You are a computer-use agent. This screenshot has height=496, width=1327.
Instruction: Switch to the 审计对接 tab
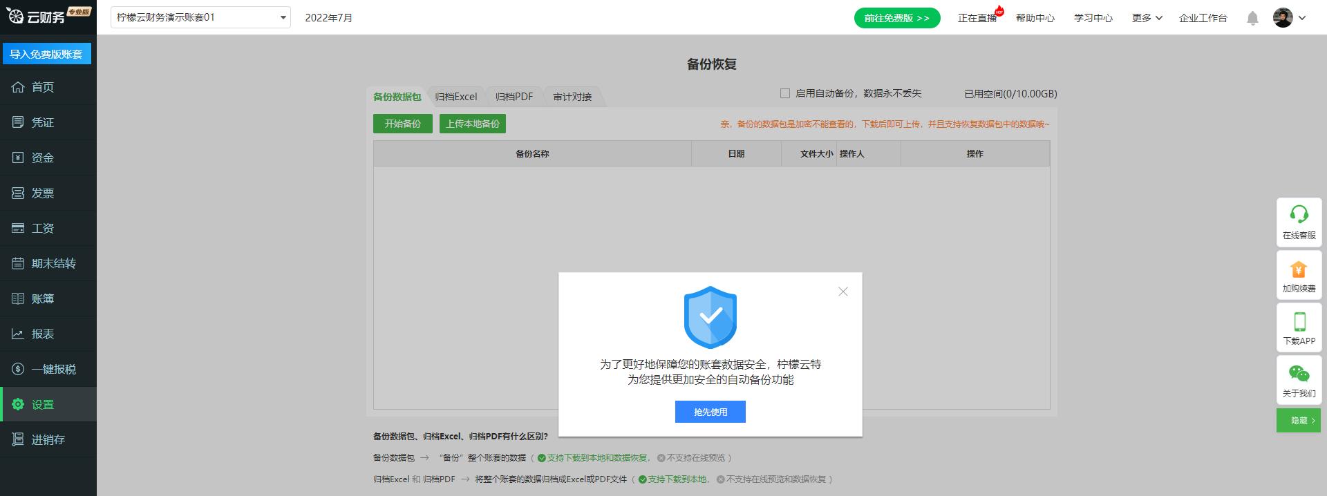click(x=572, y=97)
